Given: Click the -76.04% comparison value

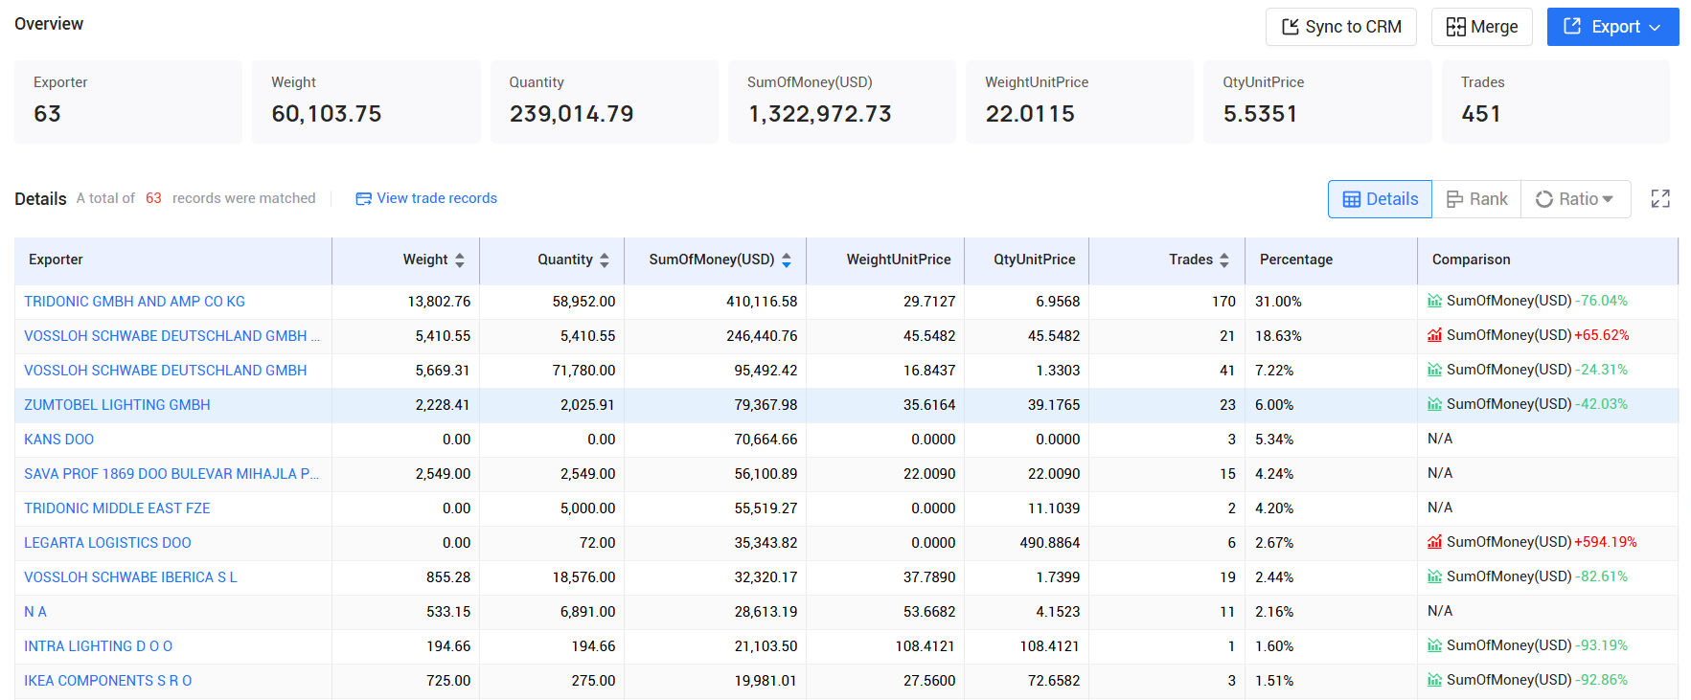Looking at the screenshot, I should click(x=1602, y=301).
